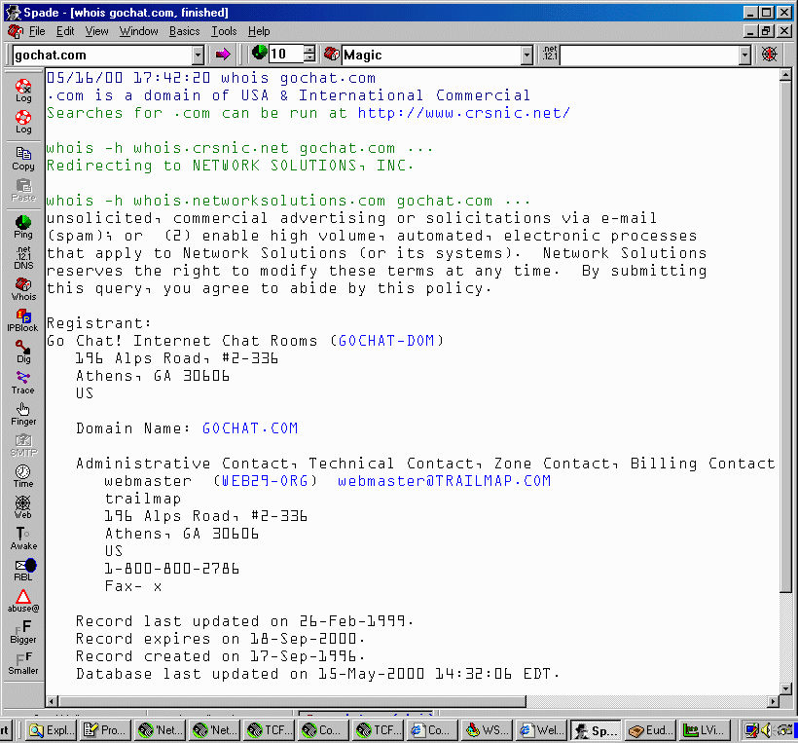This screenshot has width=798, height=743.
Task: Select the Dig tool
Action: pos(23,352)
